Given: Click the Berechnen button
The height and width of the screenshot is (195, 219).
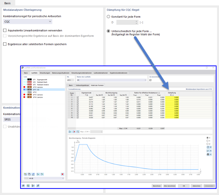Looking at the screenshot, I should click(x=157, y=186).
